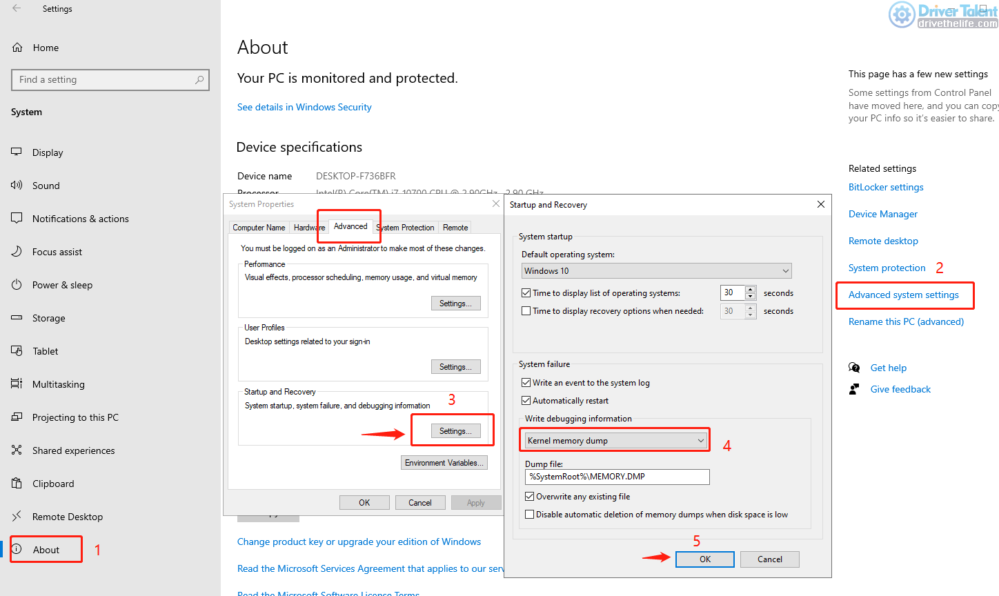
Task: Switch to Computer Name tab
Action: [x=259, y=228]
